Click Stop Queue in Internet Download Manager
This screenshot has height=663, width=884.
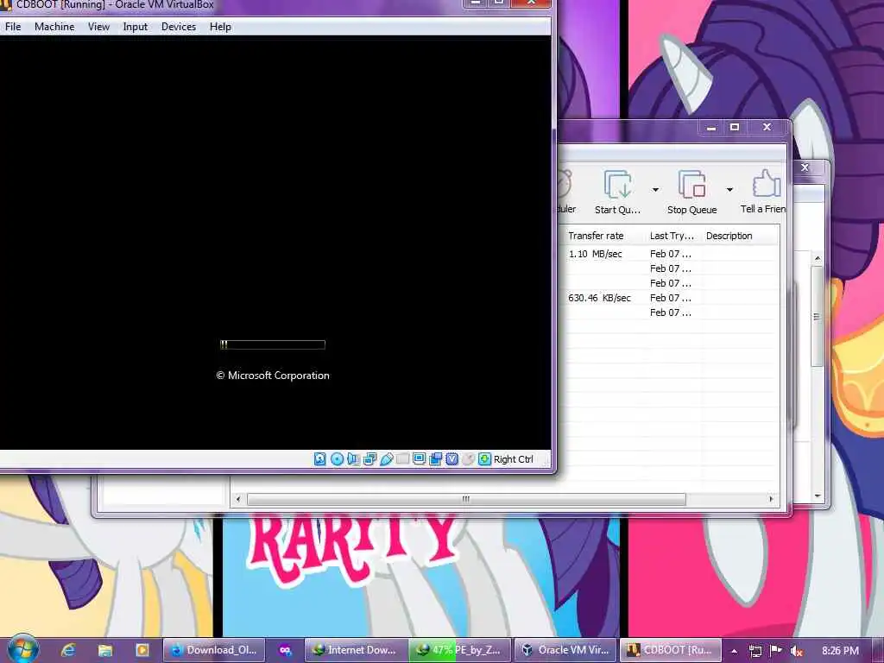point(691,192)
